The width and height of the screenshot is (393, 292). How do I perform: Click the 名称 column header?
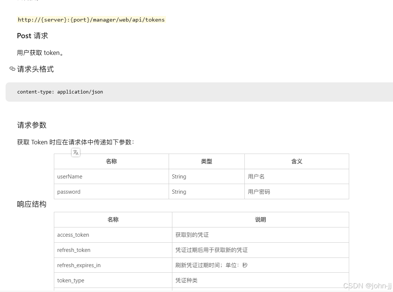pos(111,161)
